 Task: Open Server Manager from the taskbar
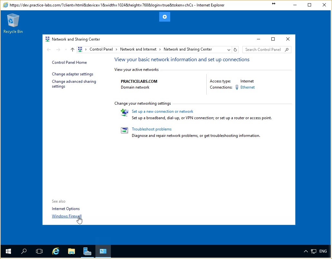pyautogui.click(x=87, y=251)
